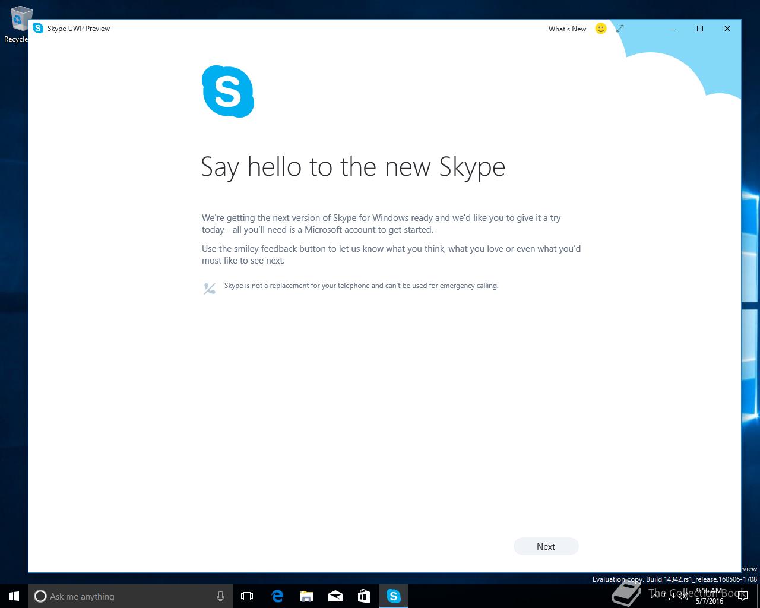
Task: Click the Next button
Action: pos(546,546)
